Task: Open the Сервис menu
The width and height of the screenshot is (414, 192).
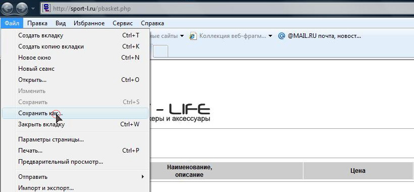Action: pyautogui.click(x=123, y=23)
